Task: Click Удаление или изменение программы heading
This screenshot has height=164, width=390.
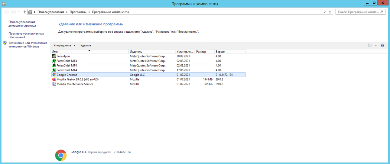Action: (x=91, y=24)
